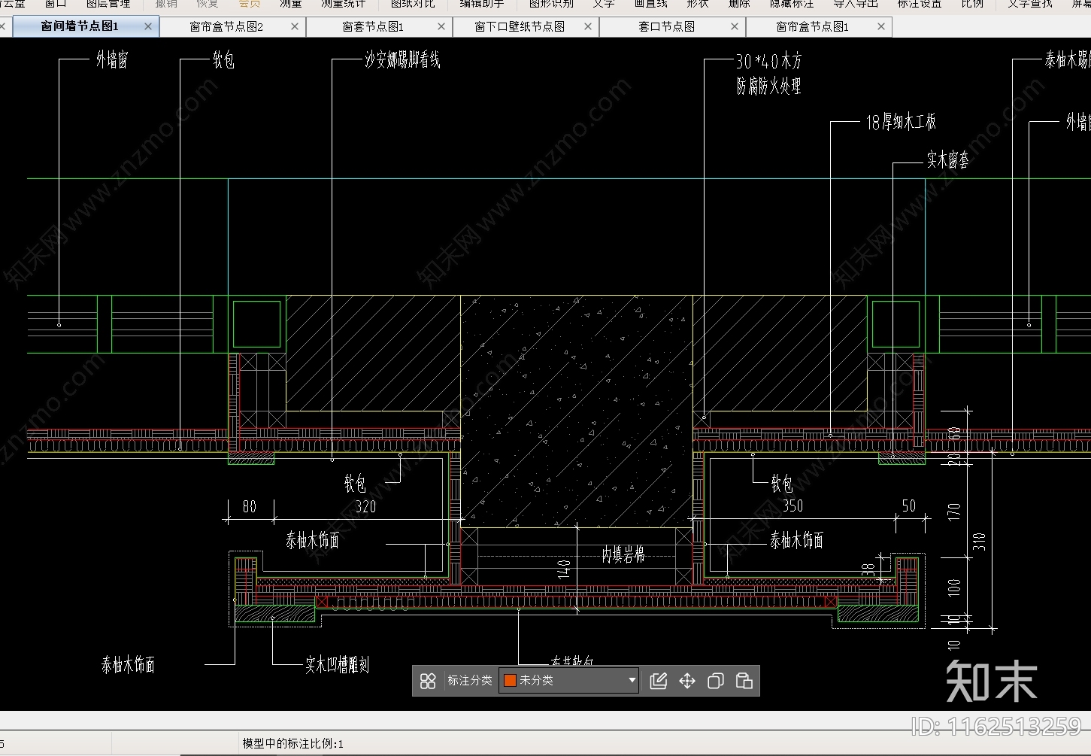Click the 内填岩棉 label in drawing
Image resolution: width=1091 pixels, height=756 pixels.
click(x=623, y=555)
